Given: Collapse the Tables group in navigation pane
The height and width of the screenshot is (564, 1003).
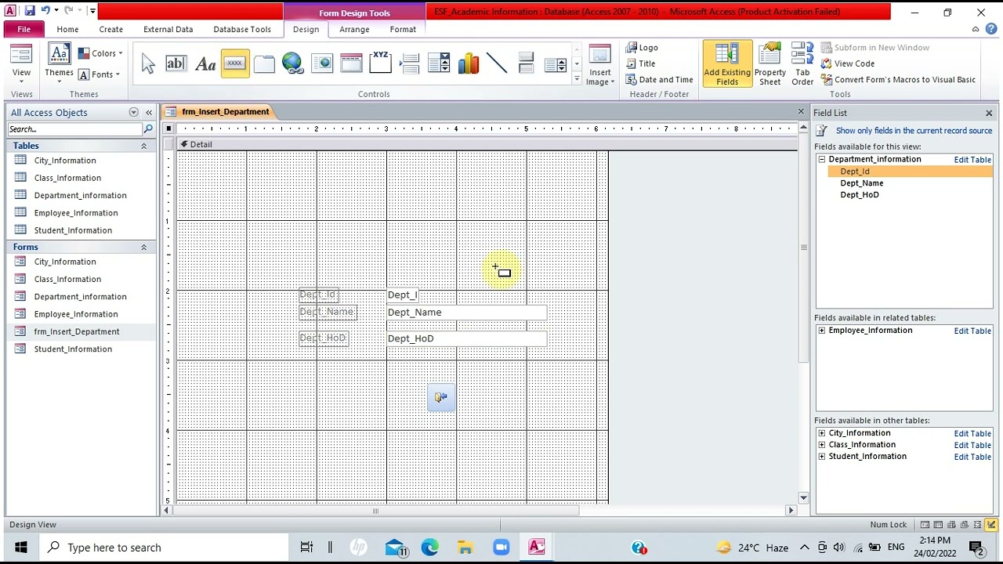Looking at the screenshot, I should pyautogui.click(x=143, y=146).
